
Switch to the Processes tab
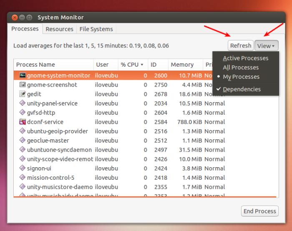point(25,29)
